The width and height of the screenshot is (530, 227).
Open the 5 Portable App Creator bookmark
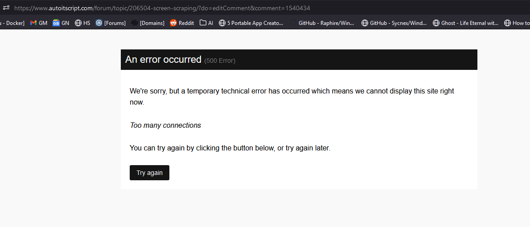click(x=251, y=23)
